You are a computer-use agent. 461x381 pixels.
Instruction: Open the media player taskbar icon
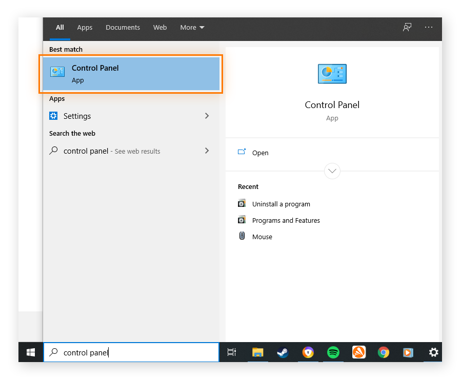click(408, 352)
